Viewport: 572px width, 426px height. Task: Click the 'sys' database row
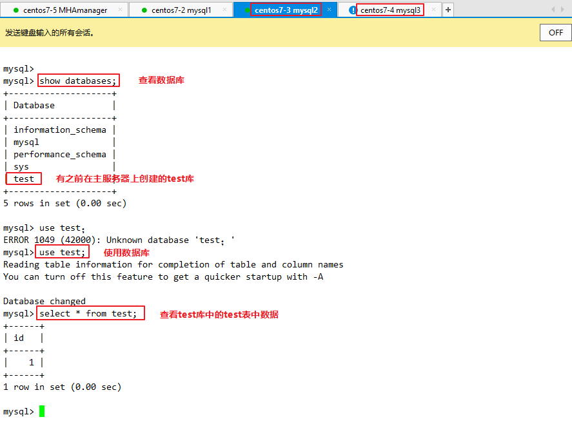tap(60, 167)
